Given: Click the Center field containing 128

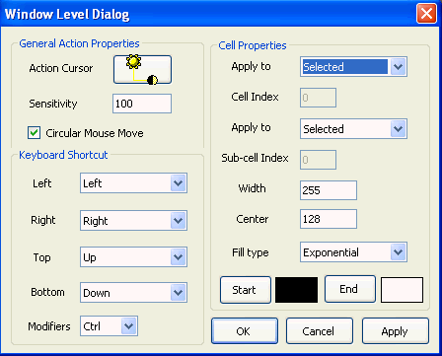Looking at the screenshot, I should pyautogui.click(x=329, y=219).
